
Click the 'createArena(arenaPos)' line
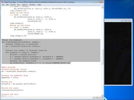[x=13, y=90]
